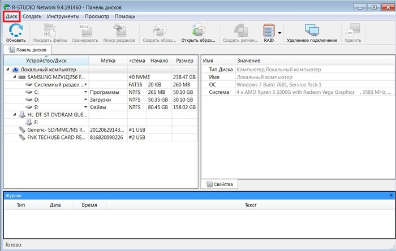The width and height of the screenshot is (396, 251).
Task: Click the Поиск разделов toolbar icon
Action: [119, 31]
